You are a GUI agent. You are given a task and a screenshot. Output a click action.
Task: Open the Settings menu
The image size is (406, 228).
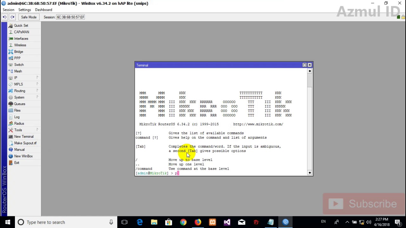coord(24,10)
